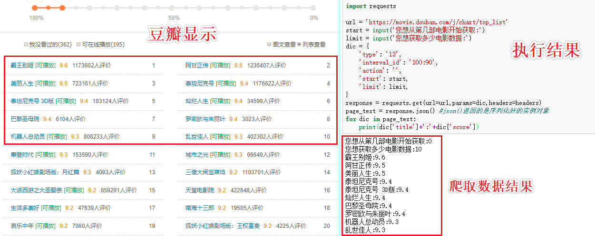Open the rank 4 泰坦尼克号 movie link

(x=200, y=84)
